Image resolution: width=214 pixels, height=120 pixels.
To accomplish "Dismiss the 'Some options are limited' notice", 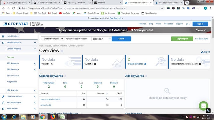I will point(122,19).
